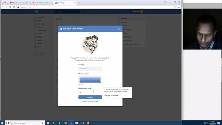
Task: Show hidden system tray icons
Action: 202,123
